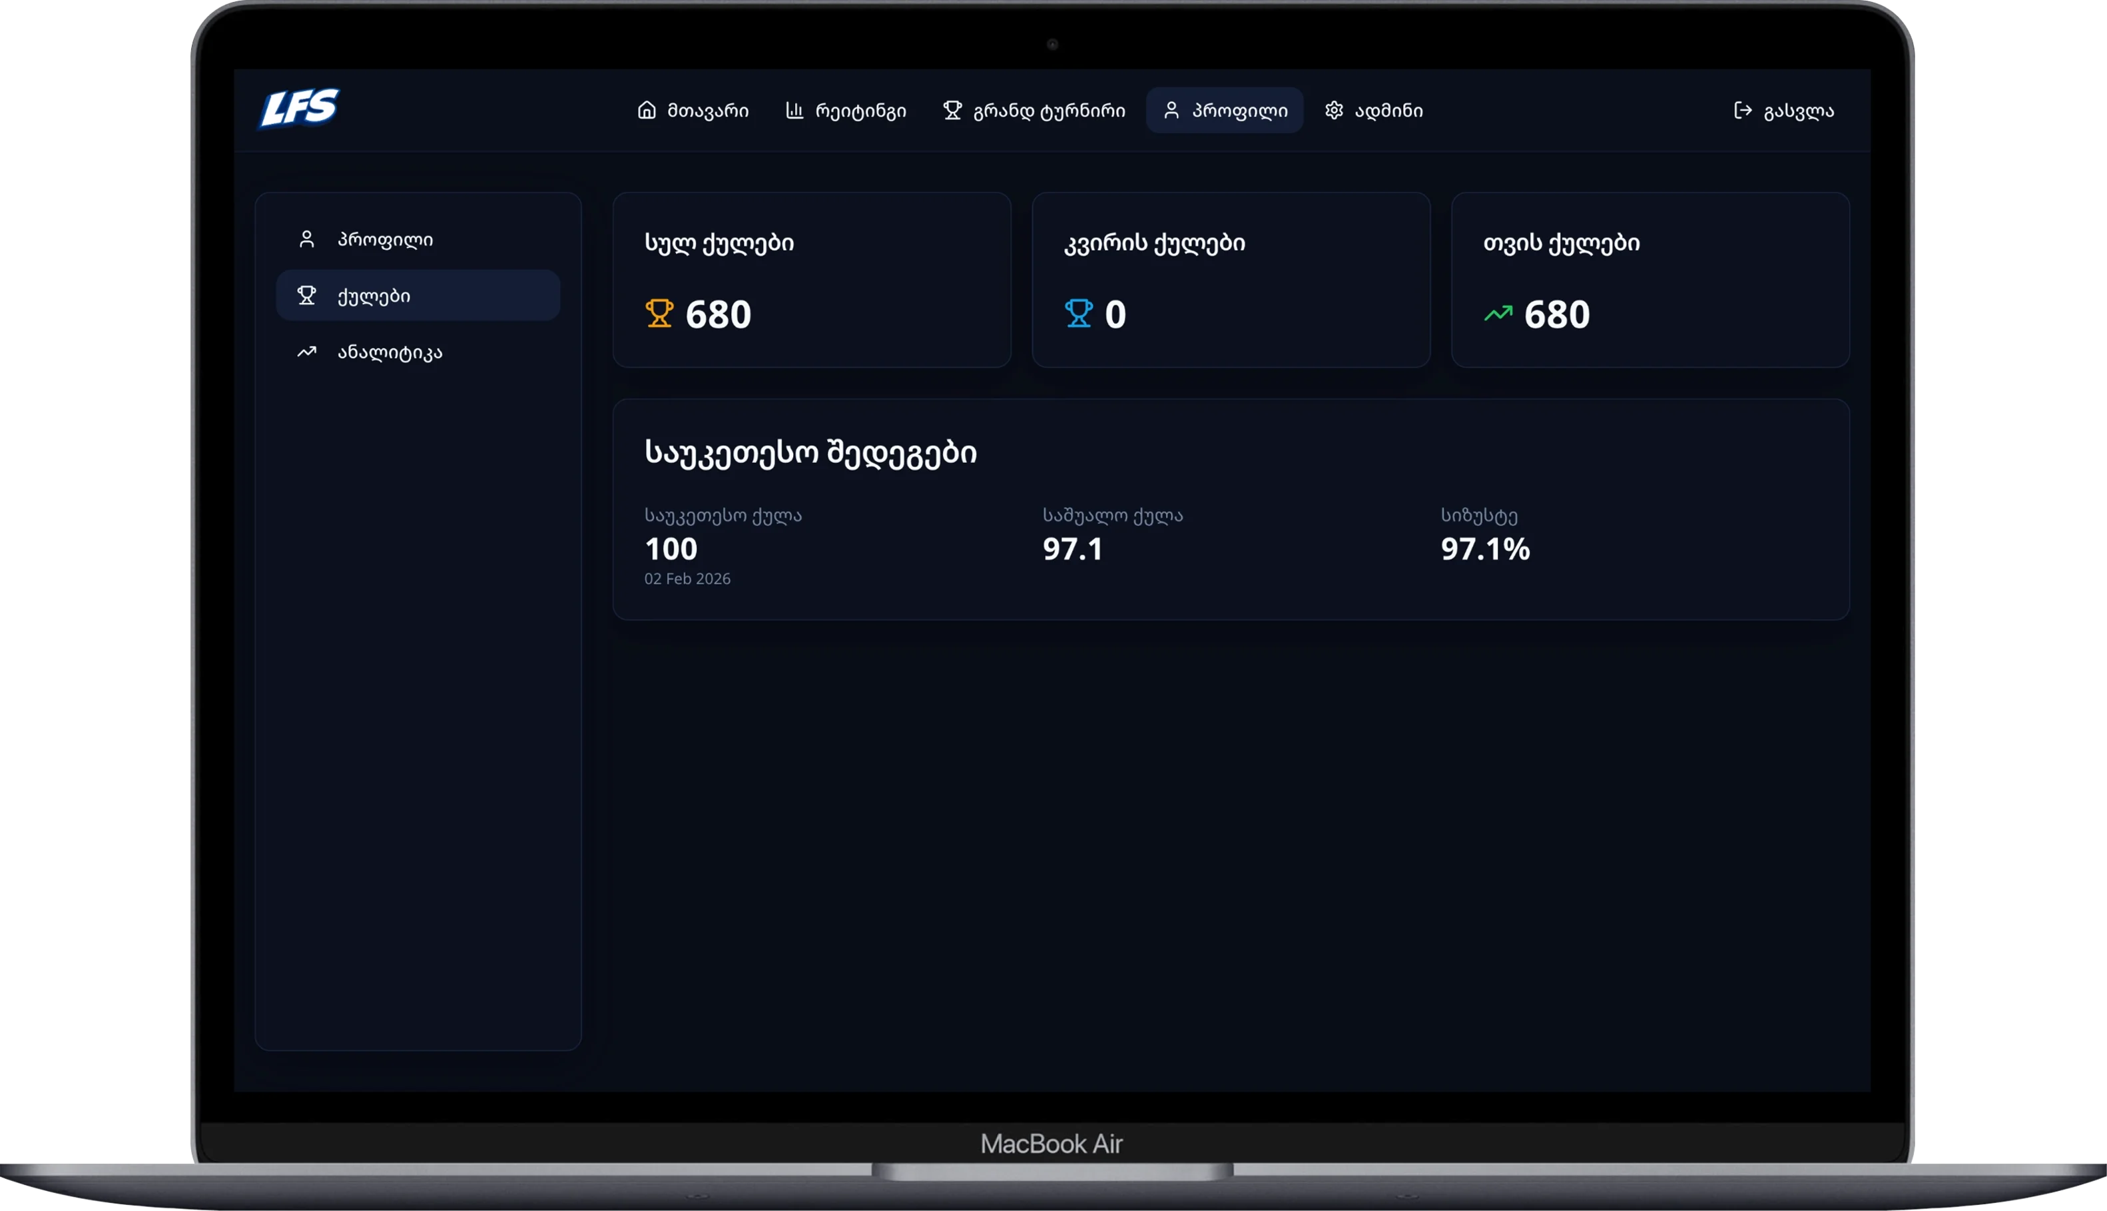This screenshot has height=1211, width=2107.
Task: Click the blue trophy icon in კვირის ქულები card
Action: (1078, 314)
